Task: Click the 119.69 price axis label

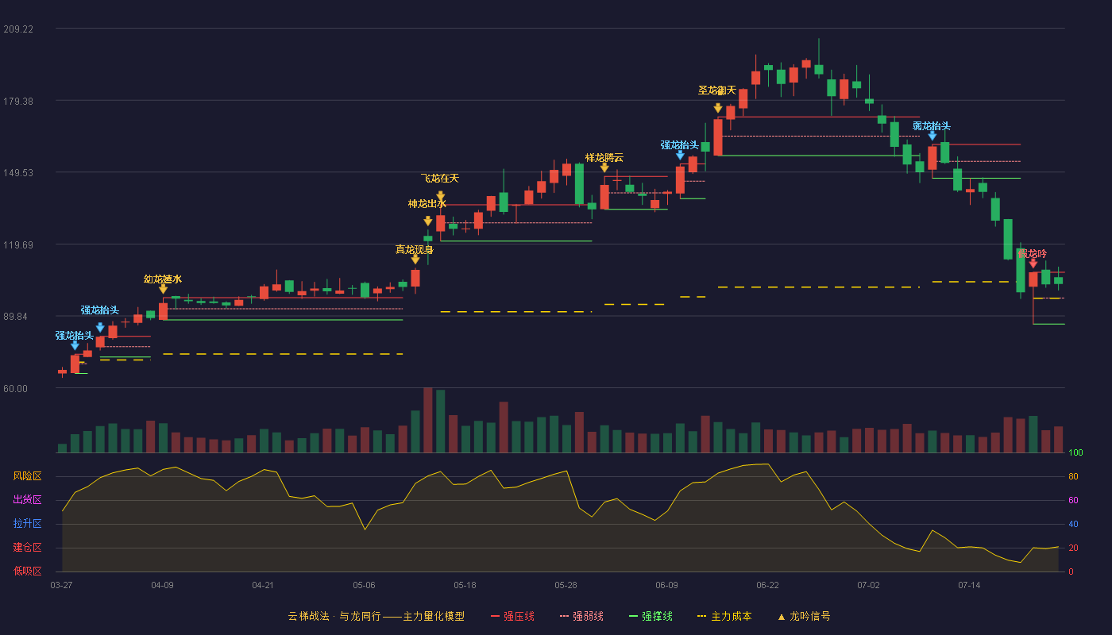Action: pos(18,245)
